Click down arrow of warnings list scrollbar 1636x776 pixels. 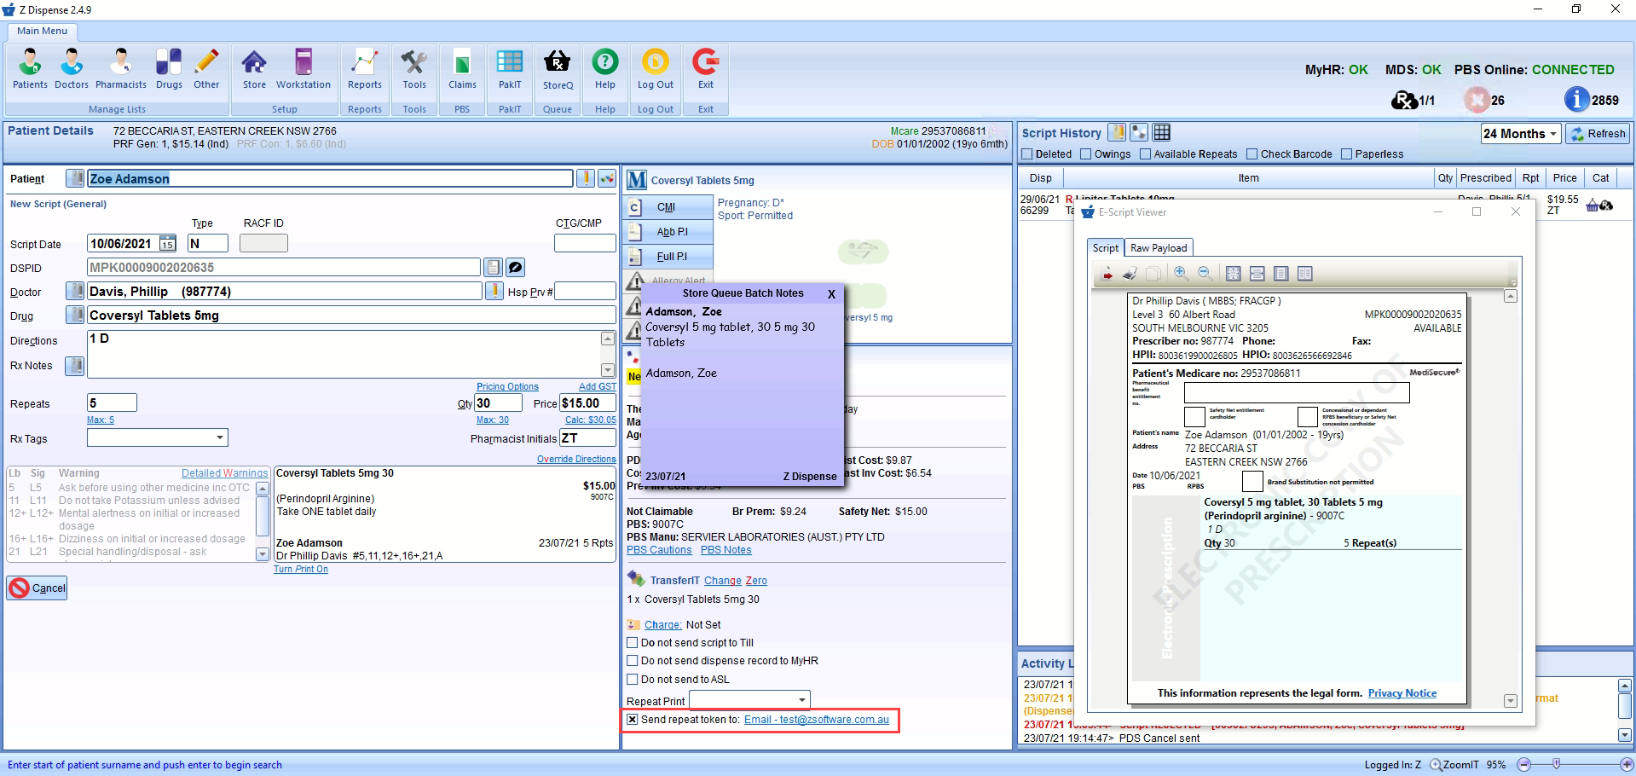point(263,553)
